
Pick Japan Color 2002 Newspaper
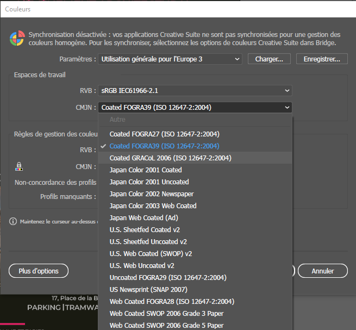[x=152, y=194]
